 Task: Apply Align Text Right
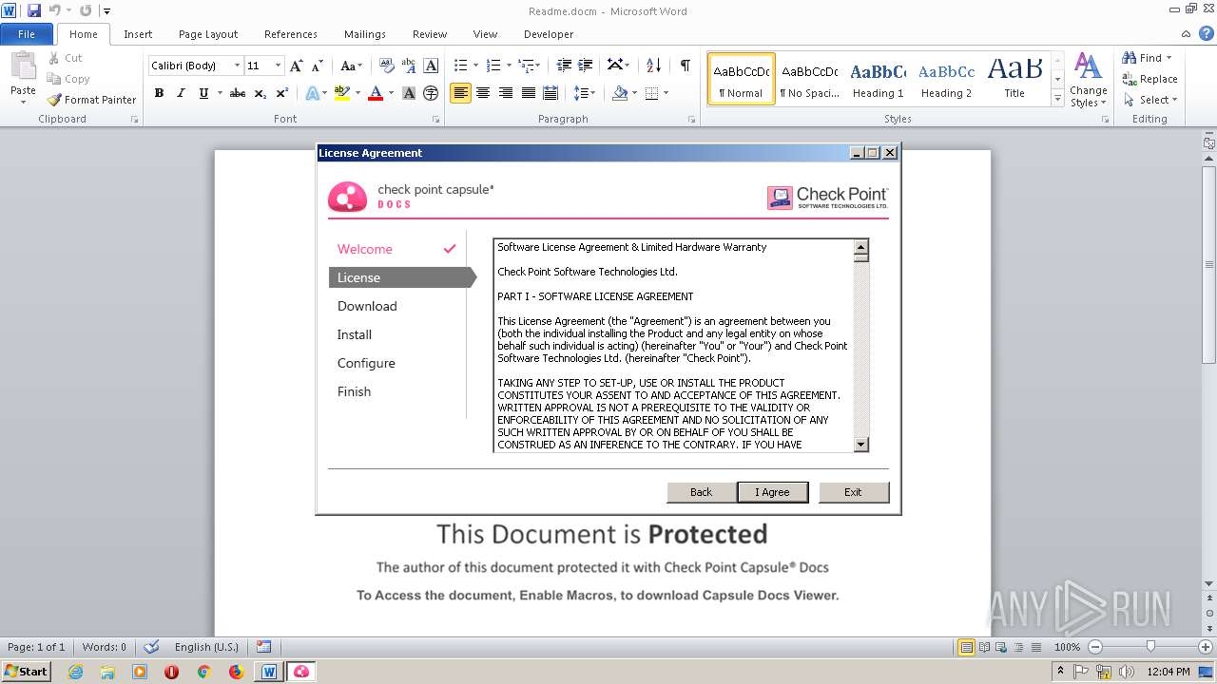[x=505, y=93]
